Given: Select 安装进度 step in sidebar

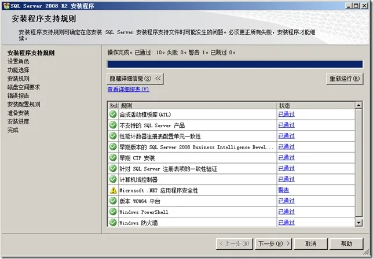Looking at the screenshot, I should click(19, 121).
